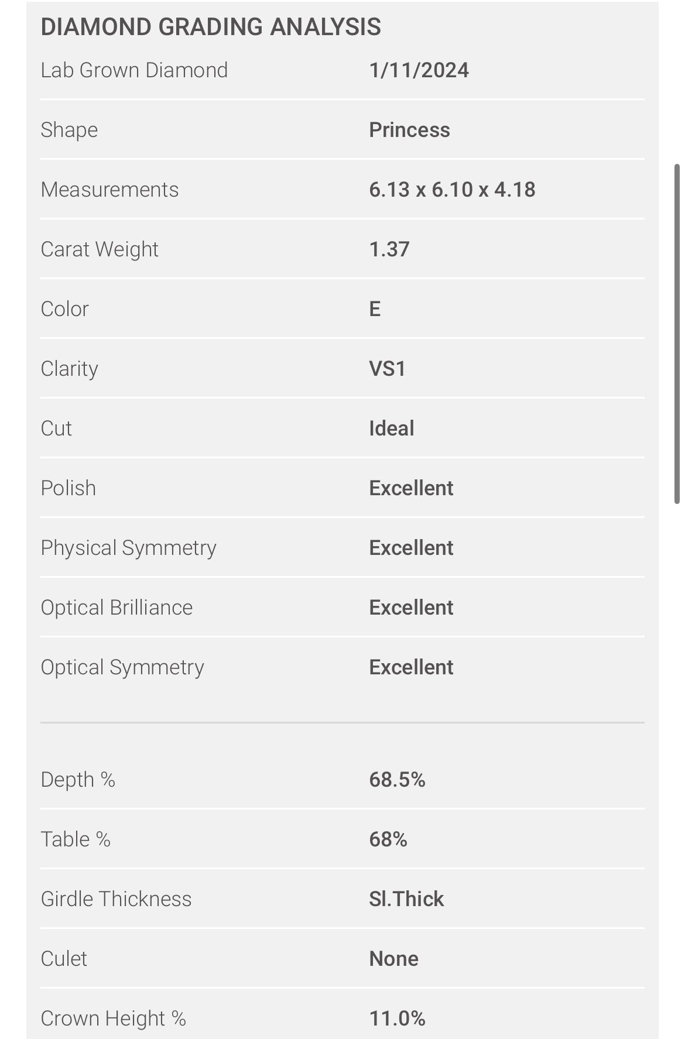685x1039 pixels.
Task: Click the table percentage 68%
Action: pos(388,839)
